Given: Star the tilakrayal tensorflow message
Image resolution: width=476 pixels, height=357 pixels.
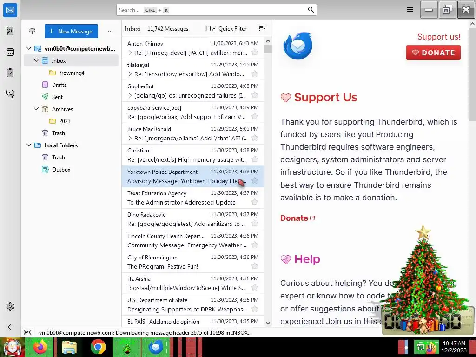Looking at the screenshot, I should tap(255, 74).
